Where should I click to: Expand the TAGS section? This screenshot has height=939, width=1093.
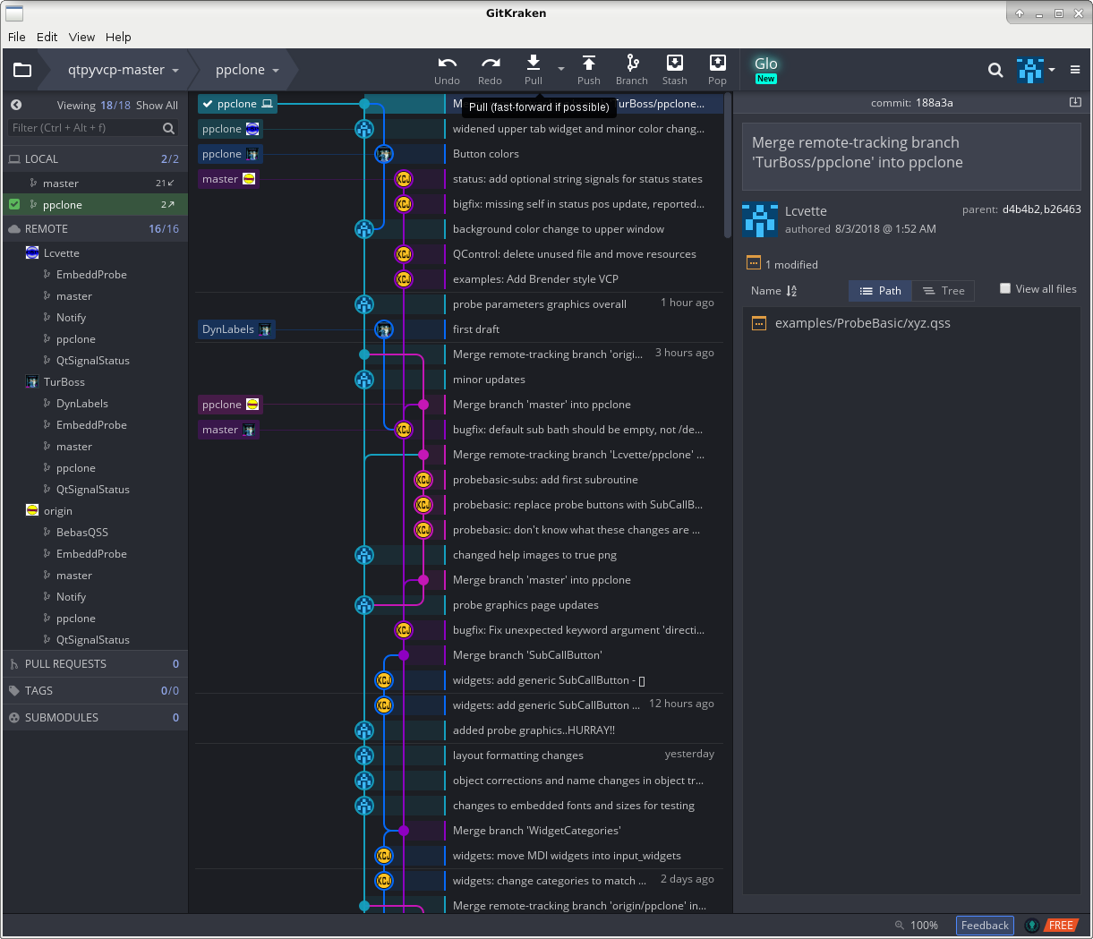(95, 690)
